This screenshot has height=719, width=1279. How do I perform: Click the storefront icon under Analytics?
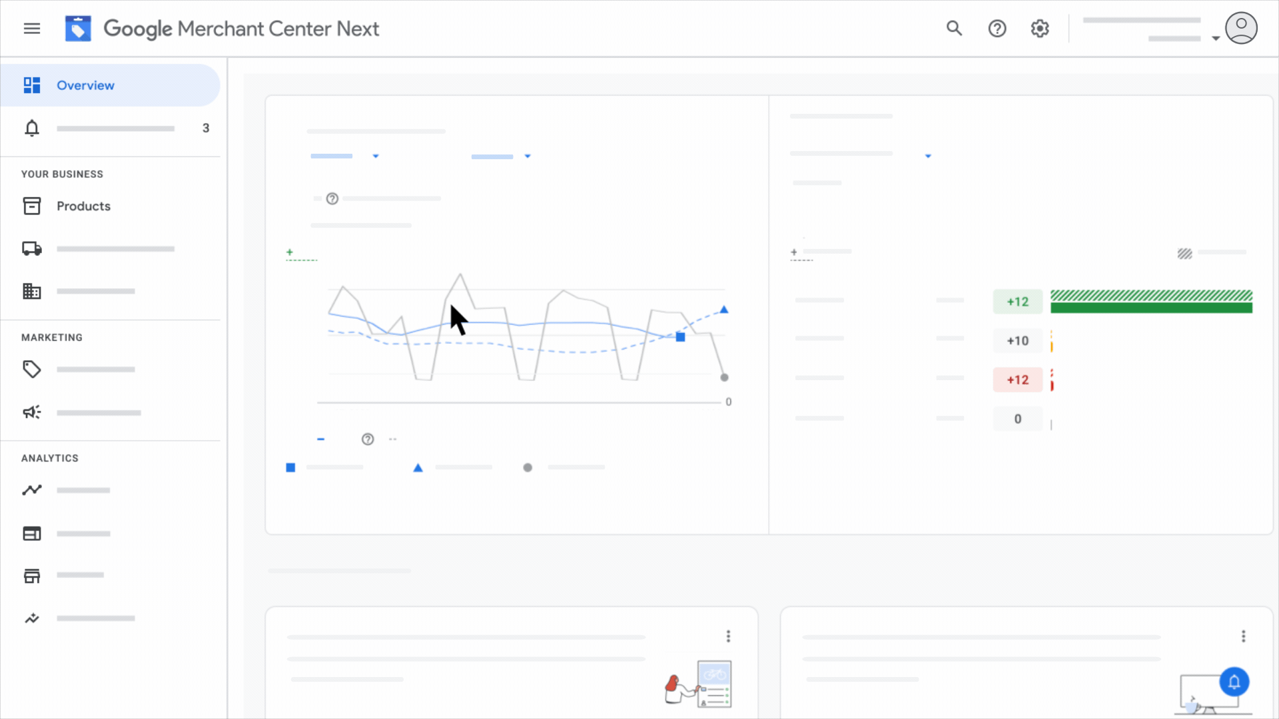point(32,576)
